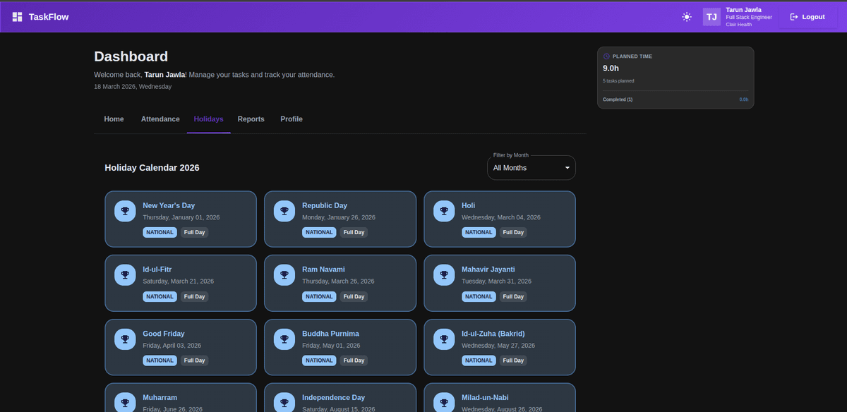This screenshot has width=847, height=412.
Task: Switch to the Home tab
Action: pyautogui.click(x=114, y=119)
